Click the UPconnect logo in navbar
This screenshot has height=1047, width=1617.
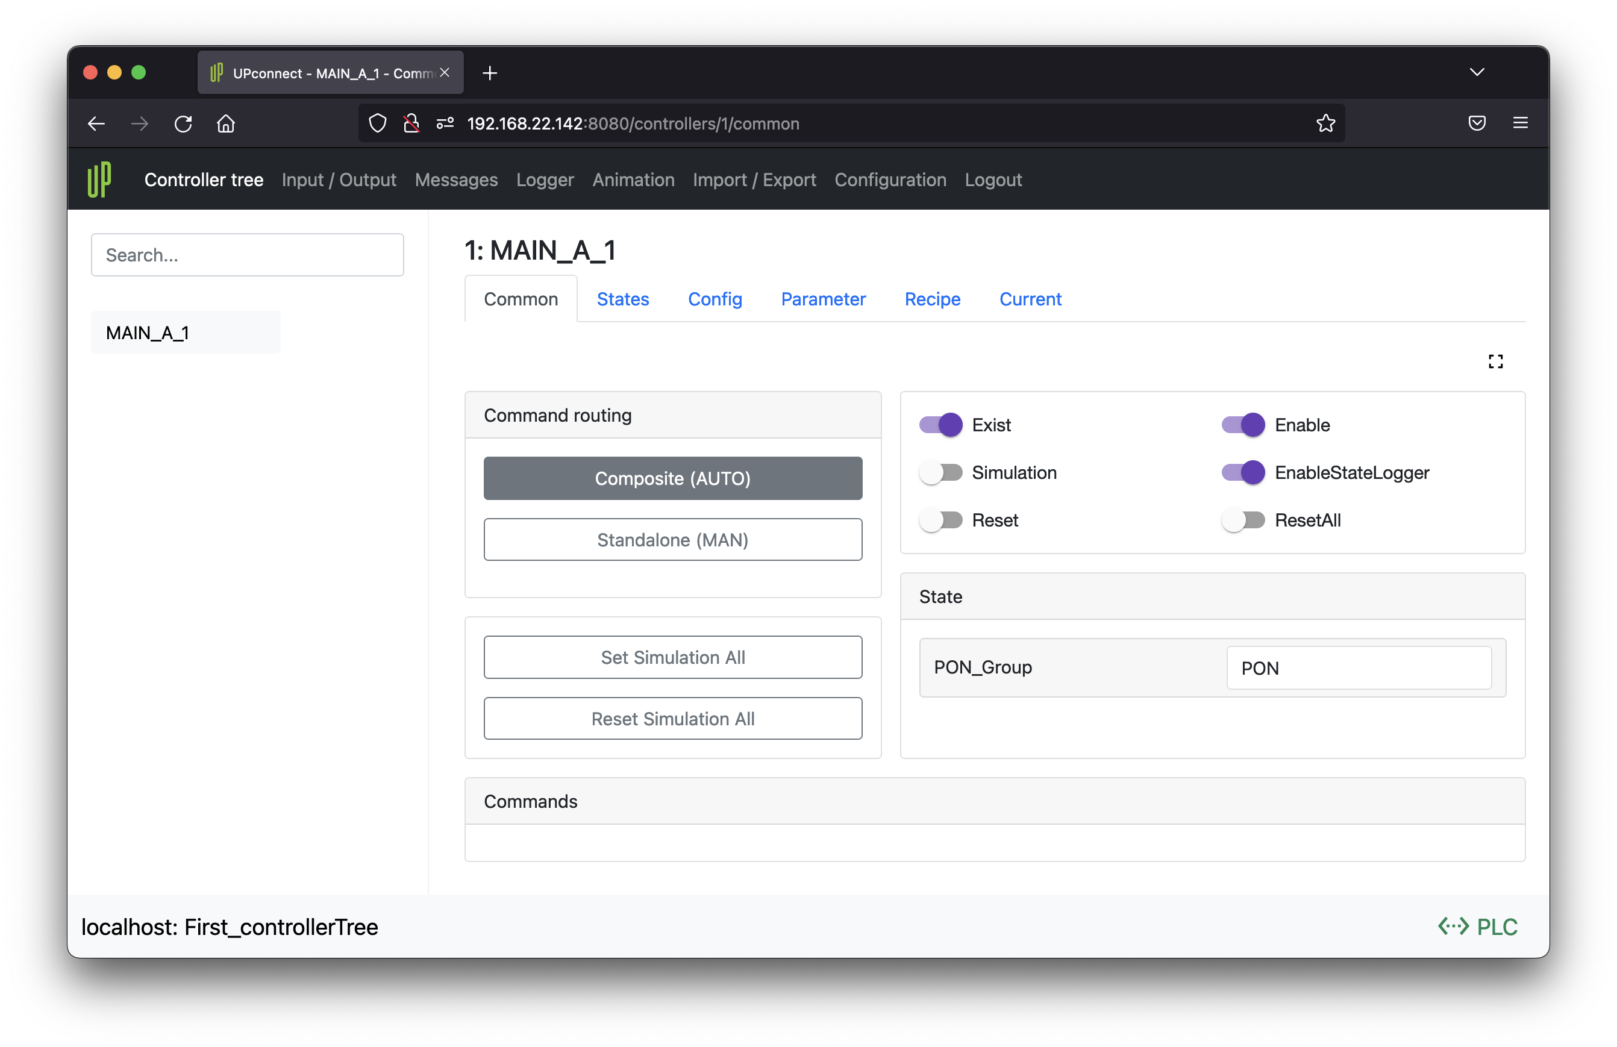[99, 180]
